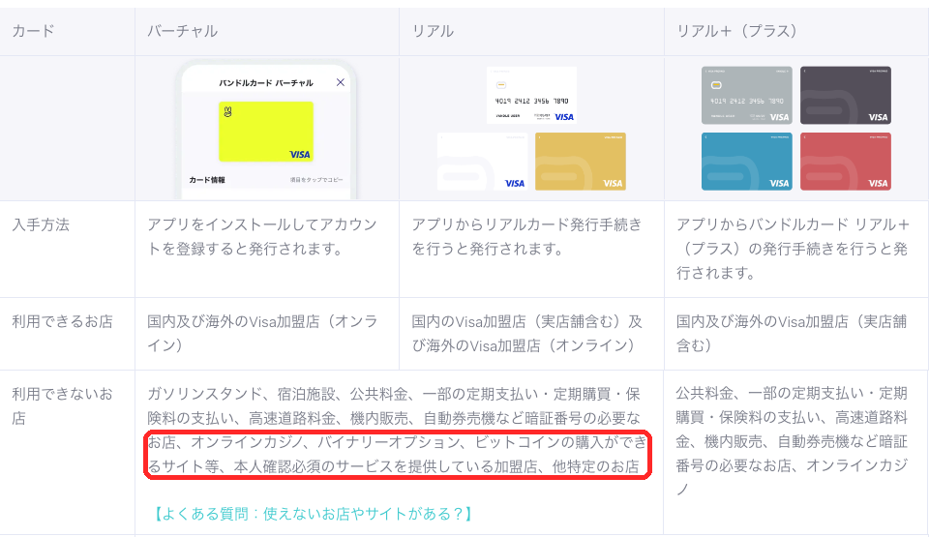929x537 pixels.
Task: Select the plain white real Visa card
Action: [482, 162]
